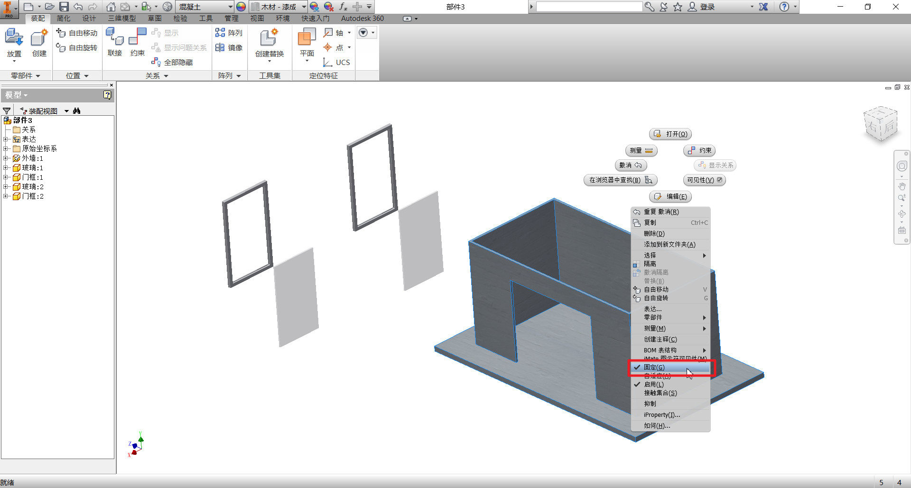
Task: Select the 镜像 (Mirror) tool
Action: tap(229, 47)
